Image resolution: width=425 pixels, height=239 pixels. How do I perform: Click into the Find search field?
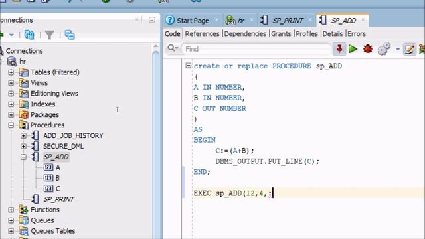click(x=256, y=49)
